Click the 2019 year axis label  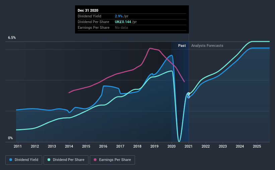point(154,146)
